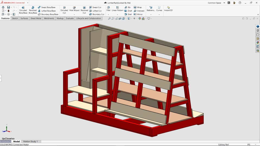Screen dimensions: 260x146
Task: Click the New document icon
Action: (3, 11)
